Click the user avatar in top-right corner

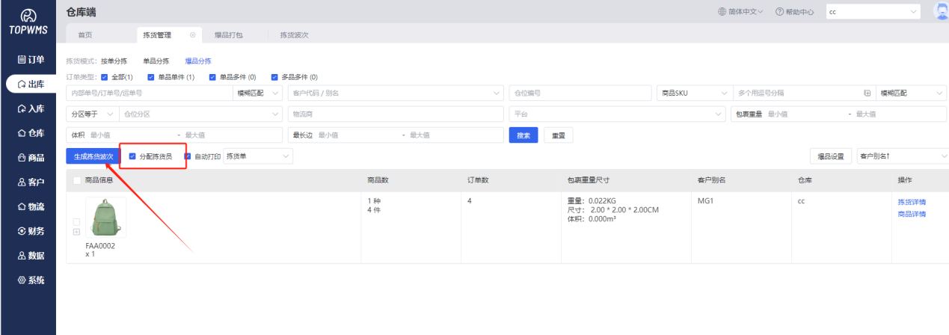tap(941, 11)
